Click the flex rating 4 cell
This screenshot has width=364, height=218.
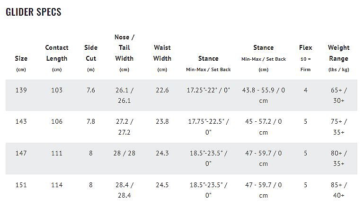(x=306, y=90)
